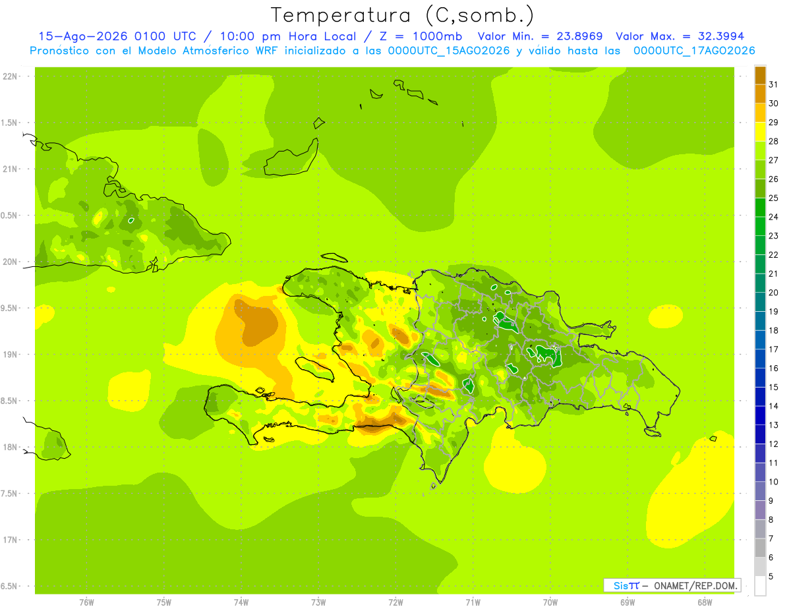
Task: Click the legend value label 18
Action: click(x=774, y=330)
